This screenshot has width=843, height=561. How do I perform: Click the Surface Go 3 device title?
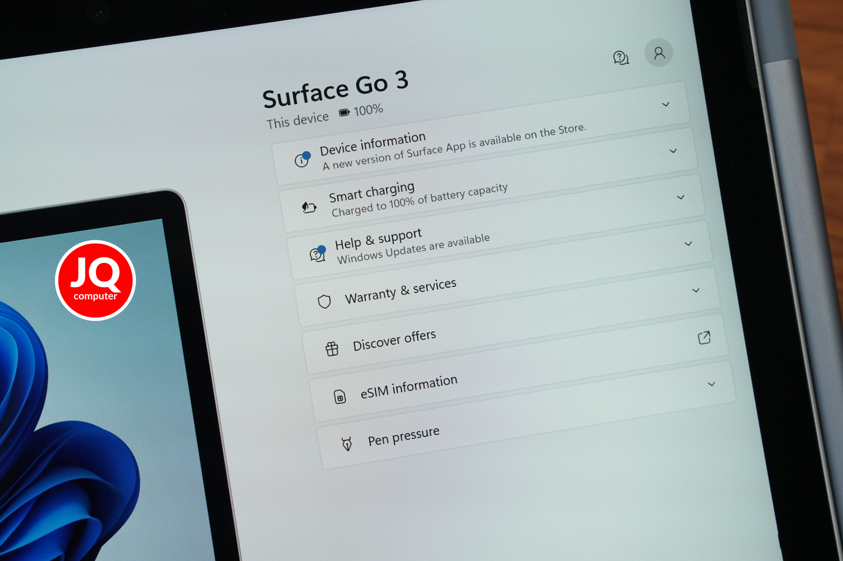(x=336, y=89)
